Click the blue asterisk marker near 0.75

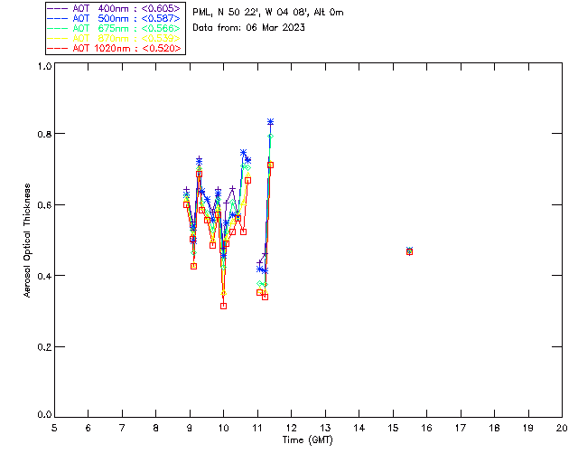pyautogui.click(x=243, y=153)
